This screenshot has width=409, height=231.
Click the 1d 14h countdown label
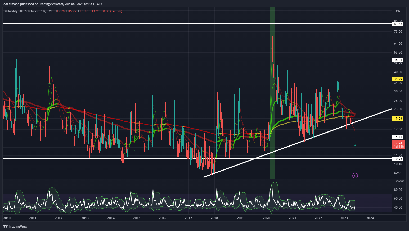[x=399, y=147]
